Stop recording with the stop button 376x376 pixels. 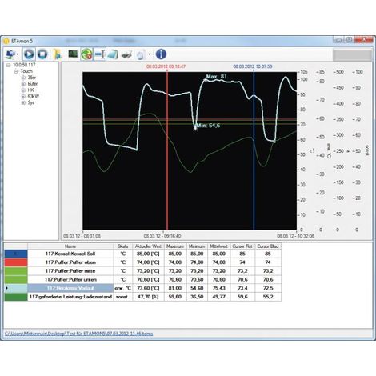pos(42,54)
